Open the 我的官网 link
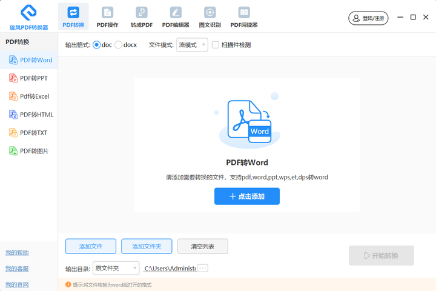Image resolution: width=436 pixels, height=291 pixels. (x=17, y=284)
